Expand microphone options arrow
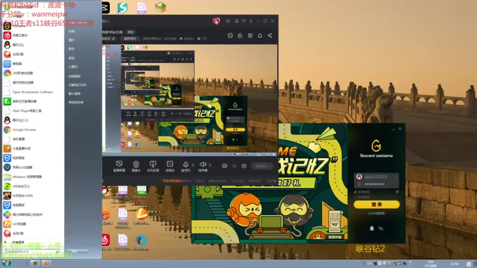The image size is (477, 268). (193, 165)
